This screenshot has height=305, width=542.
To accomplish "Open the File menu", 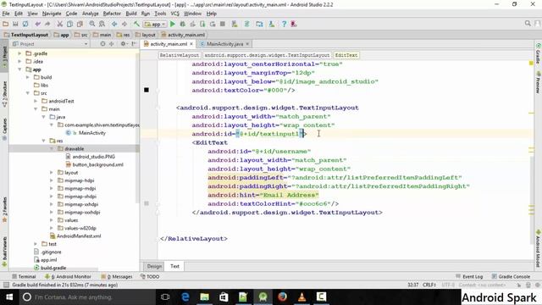I will coord(6,14).
